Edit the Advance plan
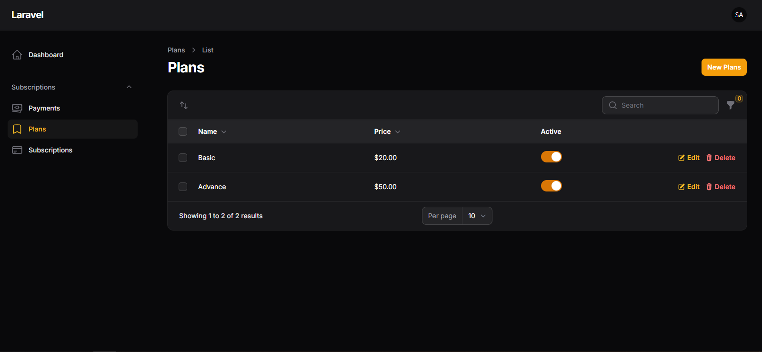The width and height of the screenshot is (762, 352). (689, 187)
